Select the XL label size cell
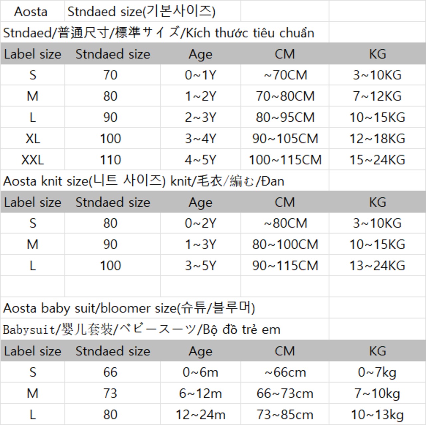This screenshot has height=425, width=426. click(32, 139)
